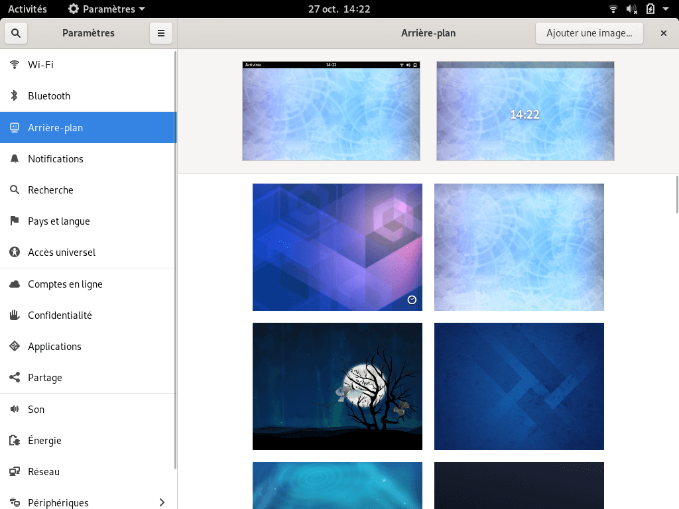Screen dimensions: 679x509
Task: Click the Énergie battery icon in sidebar
Action: 15,440
